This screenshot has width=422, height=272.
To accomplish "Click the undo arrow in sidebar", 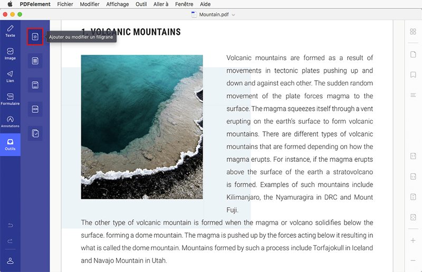I will pyautogui.click(x=10, y=225).
